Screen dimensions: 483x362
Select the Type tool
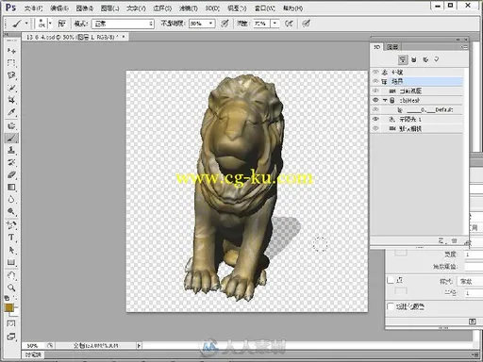(x=11, y=238)
